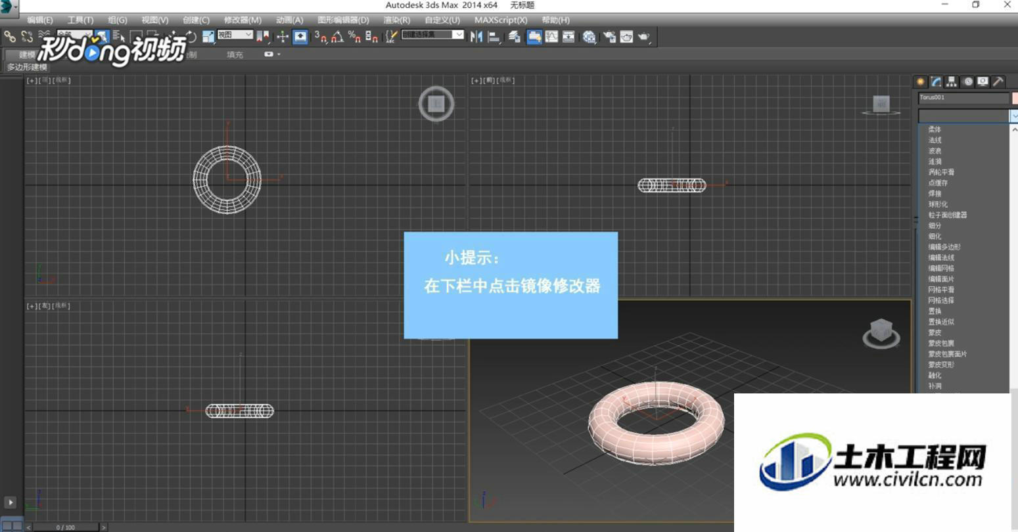Open the Material Editor
Viewport: 1018px width, 532px height.
(x=589, y=37)
